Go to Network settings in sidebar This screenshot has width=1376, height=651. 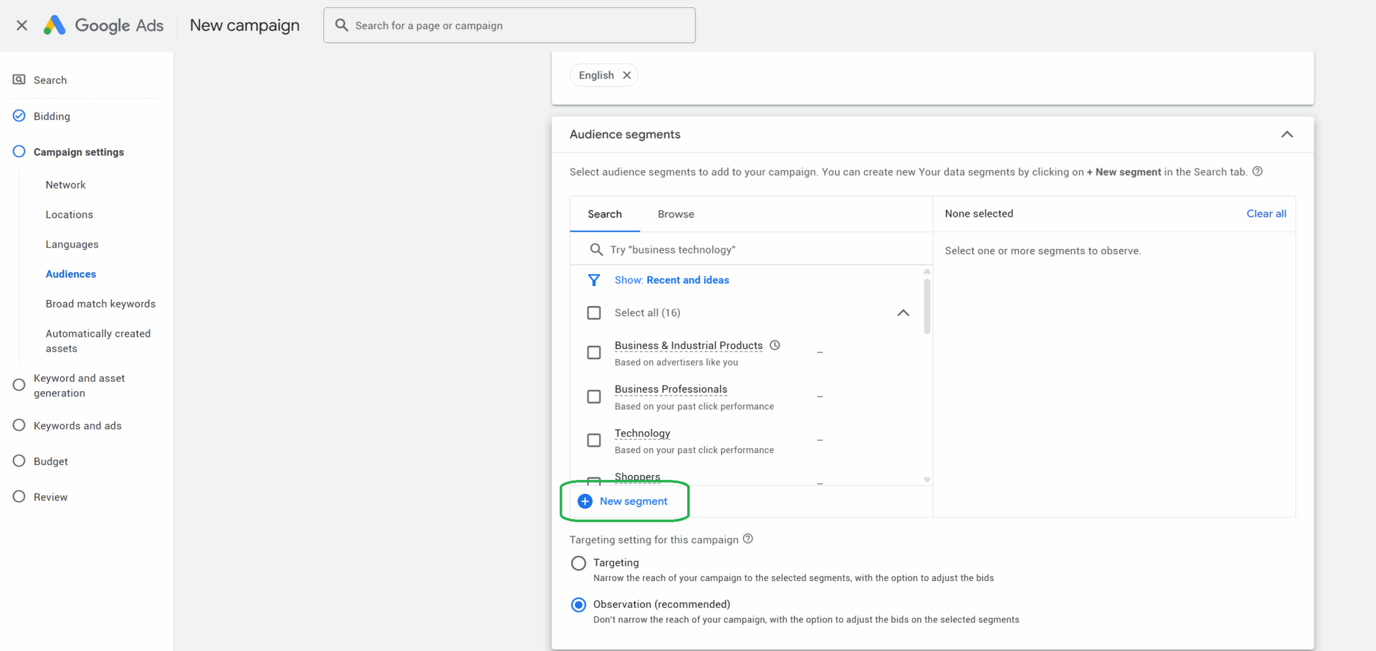click(x=66, y=185)
